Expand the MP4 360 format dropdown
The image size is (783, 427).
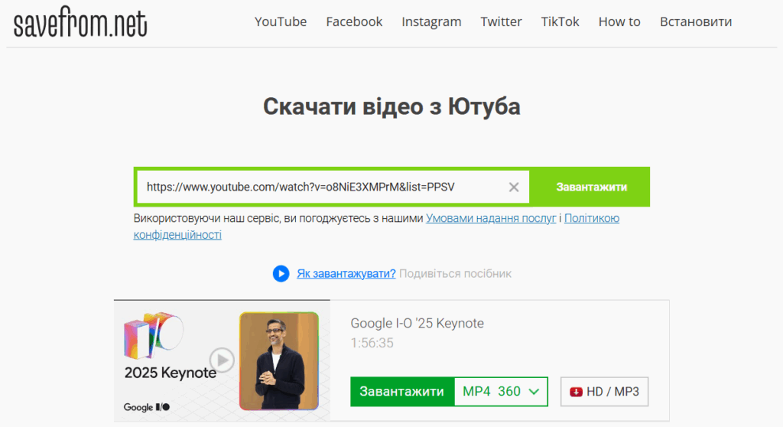coord(501,392)
